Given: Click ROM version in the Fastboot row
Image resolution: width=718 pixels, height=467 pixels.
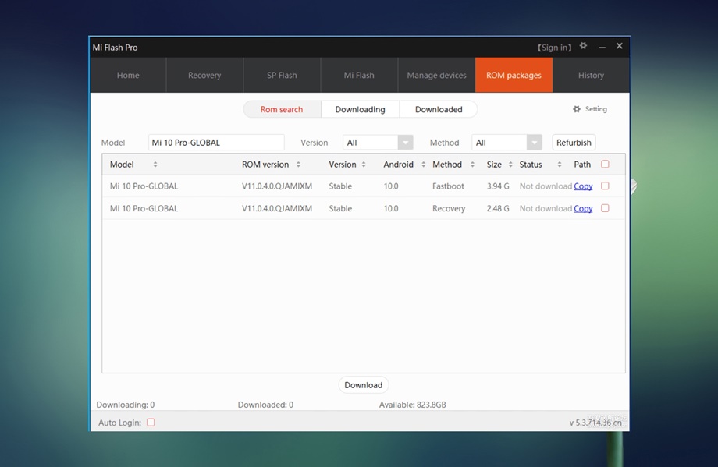Looking at the screenshot, I should [x=277, y=186].
